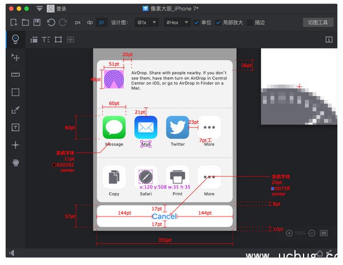
Task: Toggle the 局部放大 (magnifier) checkbox
Action: point(218,22)
